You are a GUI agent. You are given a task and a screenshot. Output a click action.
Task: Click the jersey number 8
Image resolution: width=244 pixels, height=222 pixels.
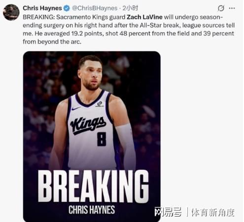pyautogui.click(x=102, y=139)
